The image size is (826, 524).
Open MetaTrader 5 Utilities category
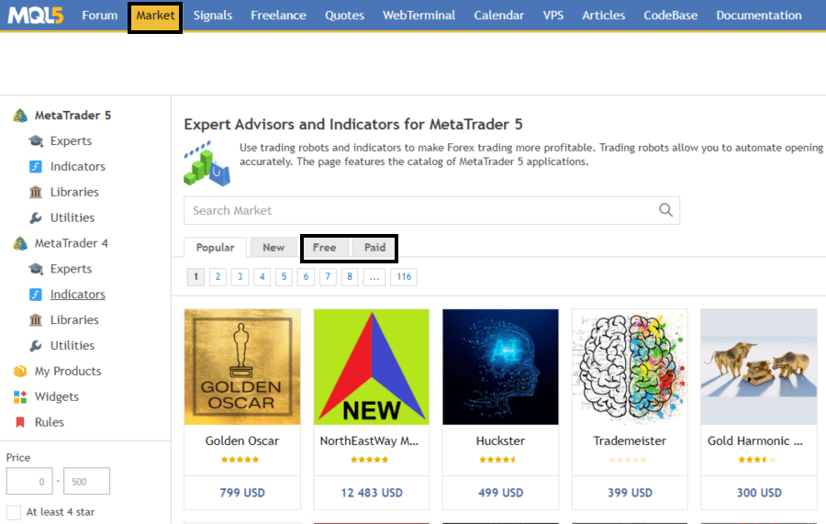pyautogui.click(x=73, y=217)
